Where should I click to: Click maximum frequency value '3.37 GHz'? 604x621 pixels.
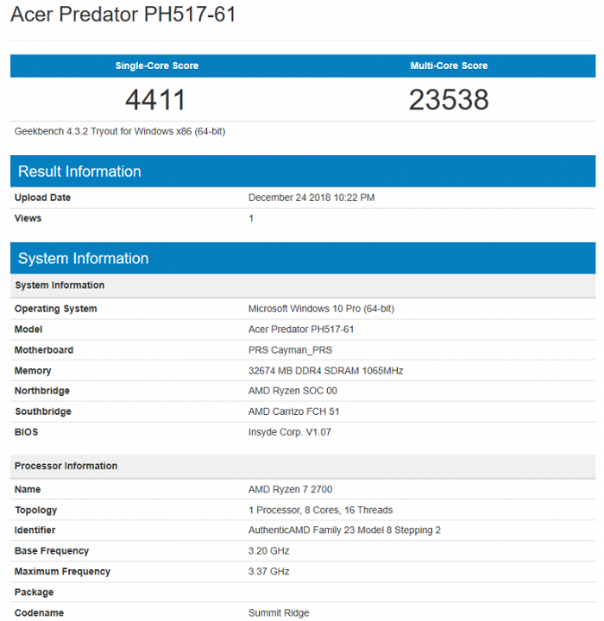coord(268,572)
